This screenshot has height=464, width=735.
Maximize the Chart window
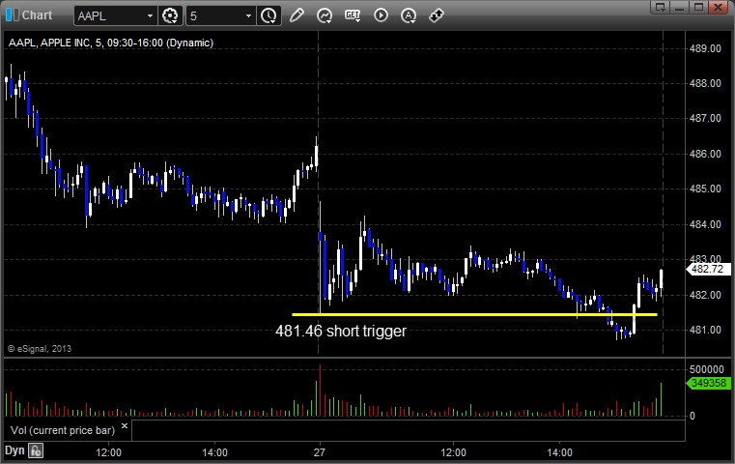pos(698,7)
